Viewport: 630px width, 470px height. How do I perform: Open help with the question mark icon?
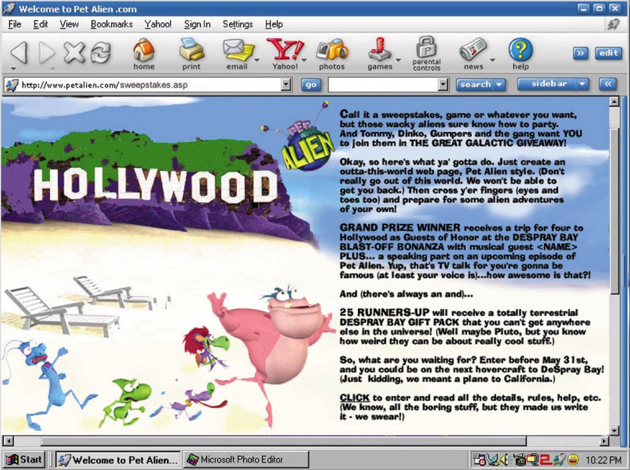point(520,50)
